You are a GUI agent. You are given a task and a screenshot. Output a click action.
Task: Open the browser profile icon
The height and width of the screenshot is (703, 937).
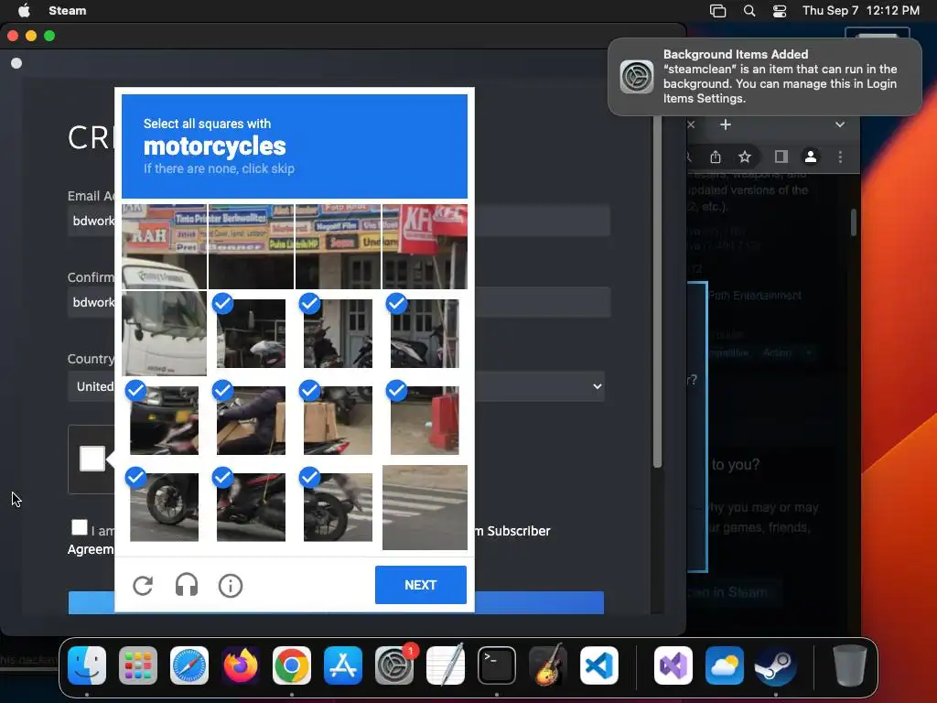pos(811,157)
